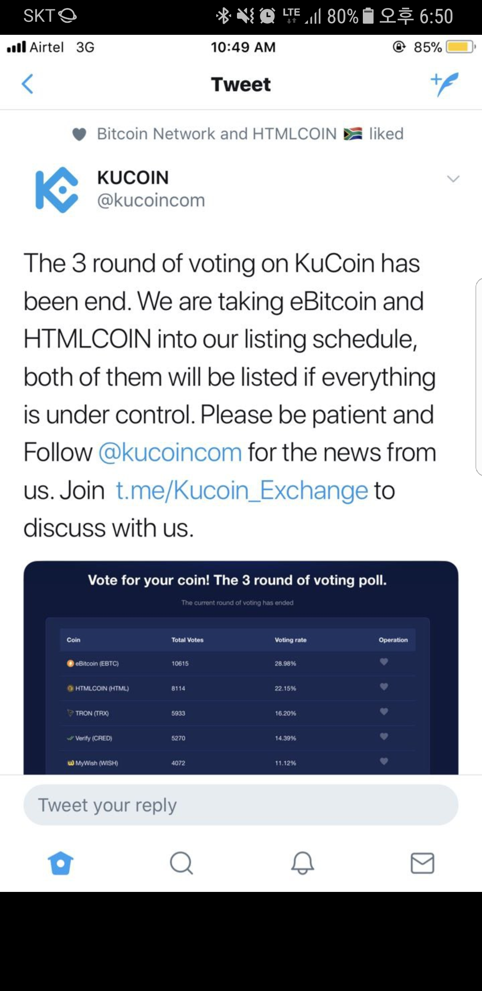The height and width of the screenshot is (991, 482).
Task: Tap the @kucoincom handle under KUCOIN name
Action: point(151,200)
